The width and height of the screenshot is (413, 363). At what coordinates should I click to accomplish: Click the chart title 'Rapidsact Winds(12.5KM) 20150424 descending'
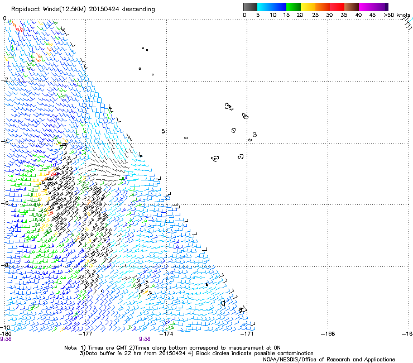pos(83,9)
